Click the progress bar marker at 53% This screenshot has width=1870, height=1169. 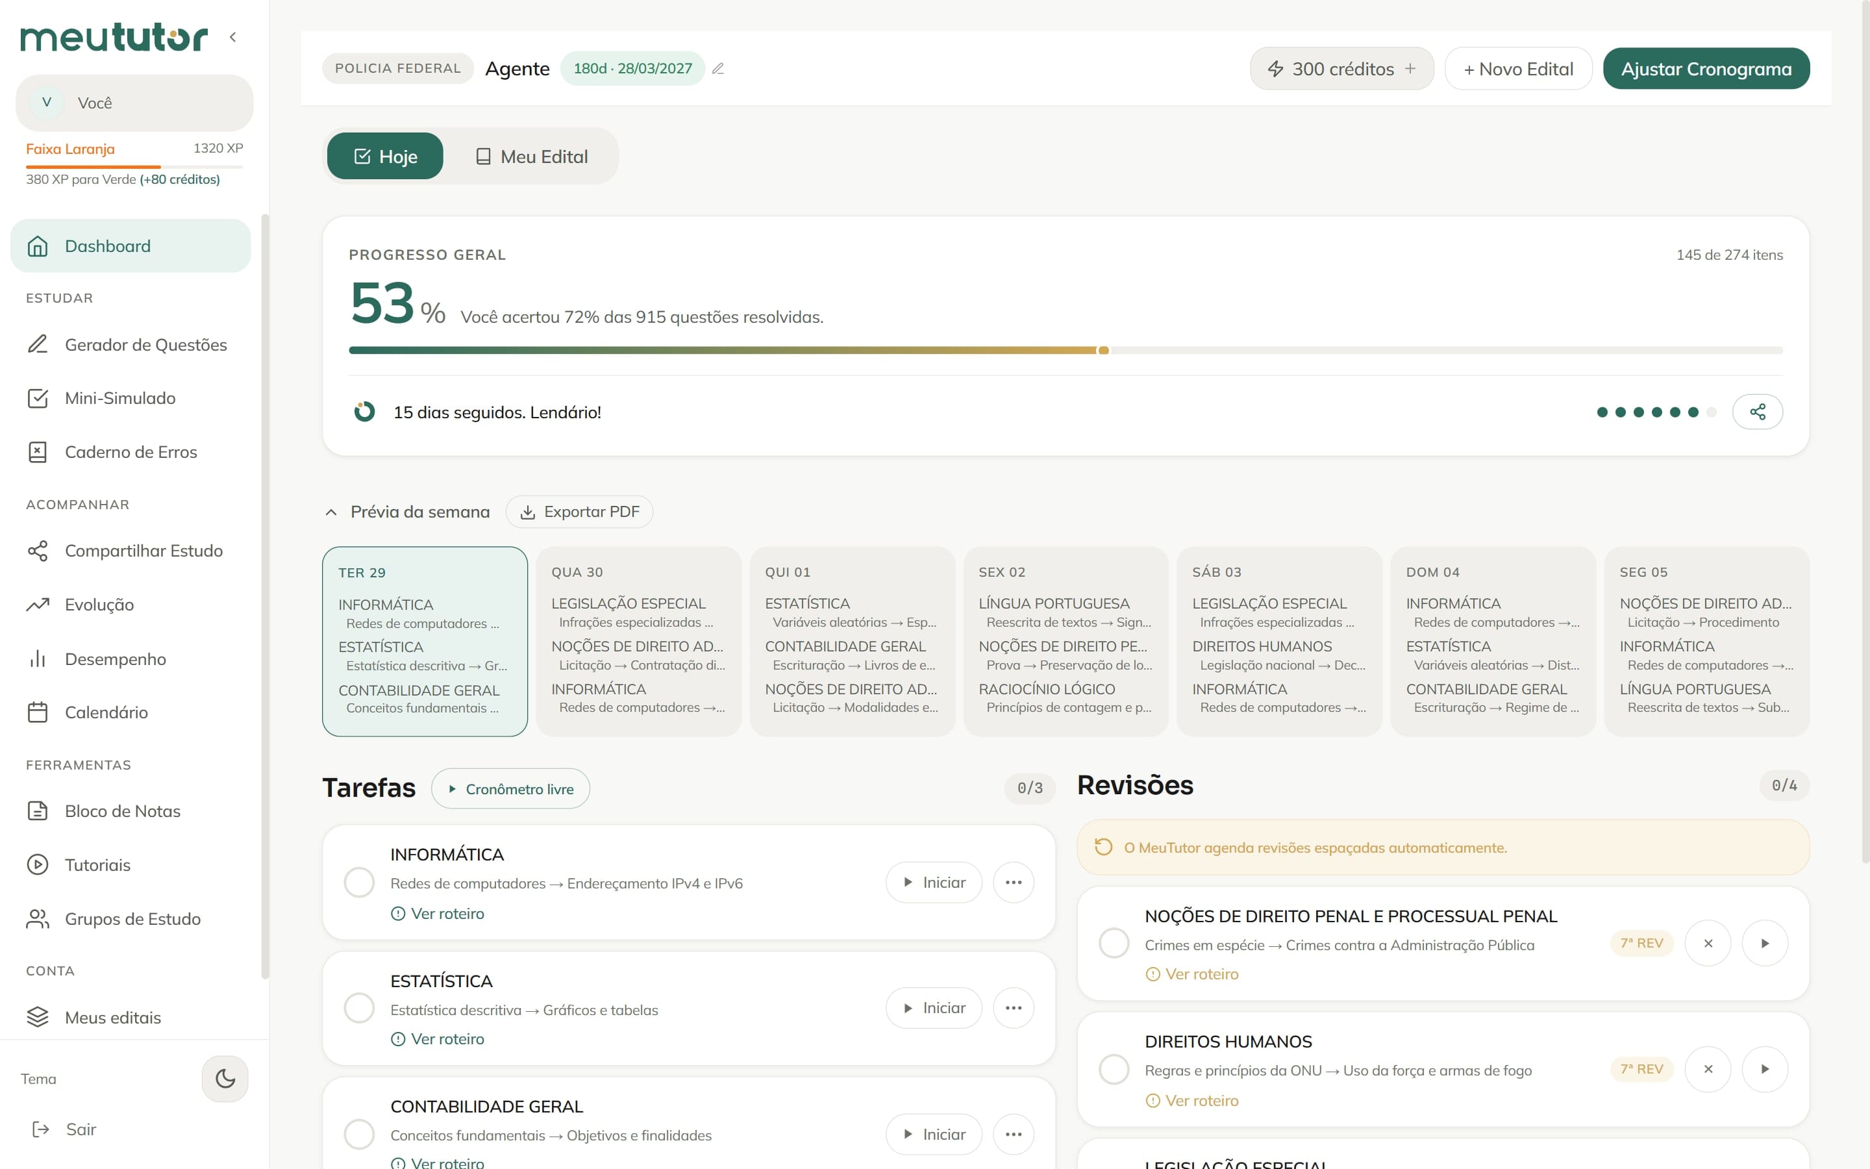pyautogui.click(x=1103, y=350)
